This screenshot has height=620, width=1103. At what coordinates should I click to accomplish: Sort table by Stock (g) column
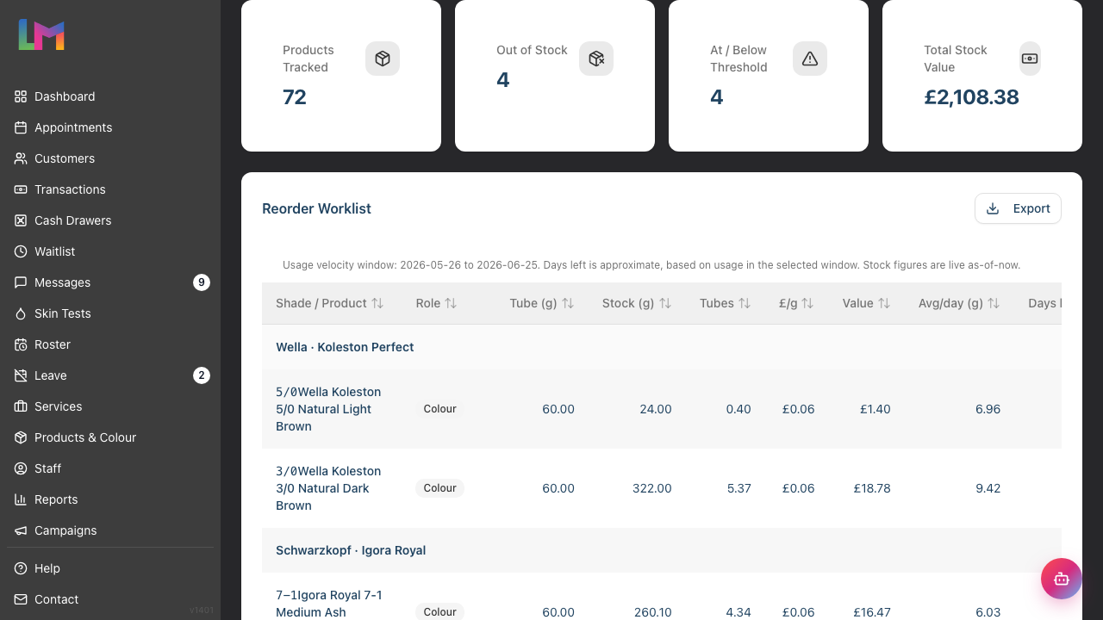click(x=637, y=303)
